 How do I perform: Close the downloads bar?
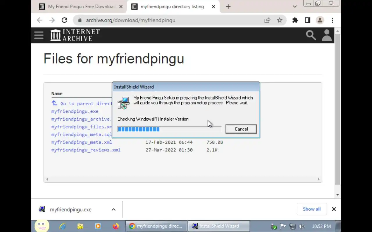click(x=334, y=209)
